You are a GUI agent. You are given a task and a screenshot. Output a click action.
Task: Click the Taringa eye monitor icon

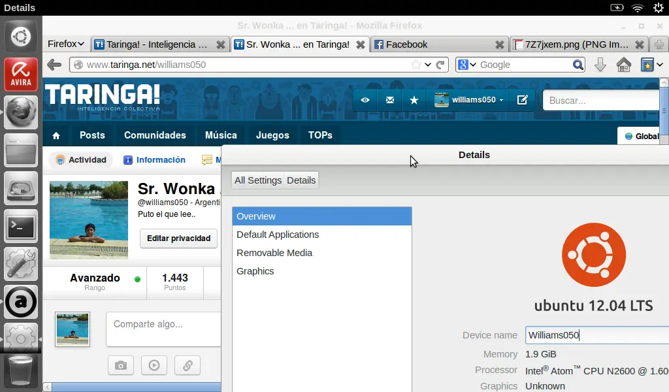tap(365, 100)
